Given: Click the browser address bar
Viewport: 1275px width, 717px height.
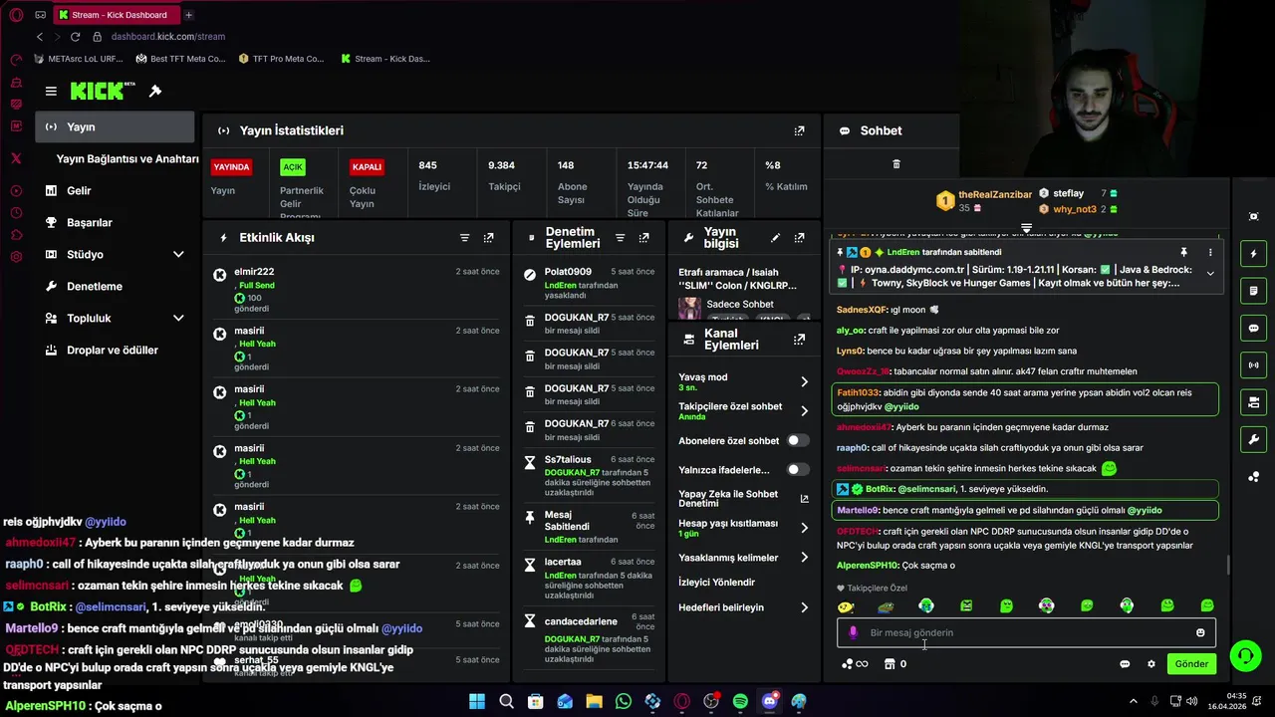Looking at the screenshot, I should [x=167, y=37].
